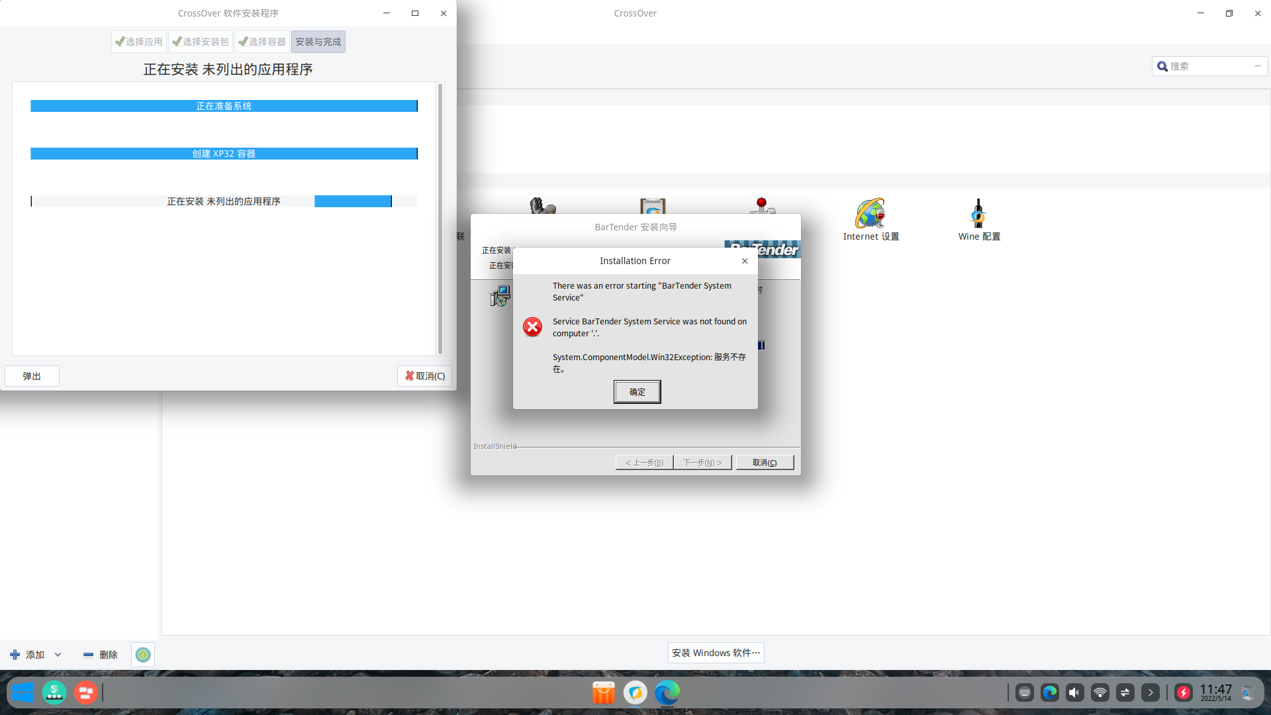The width and height of the screenshot is (1271, 715).
Task: Click the on-screen keyboard tray icon
Action: click(1024, 692)
